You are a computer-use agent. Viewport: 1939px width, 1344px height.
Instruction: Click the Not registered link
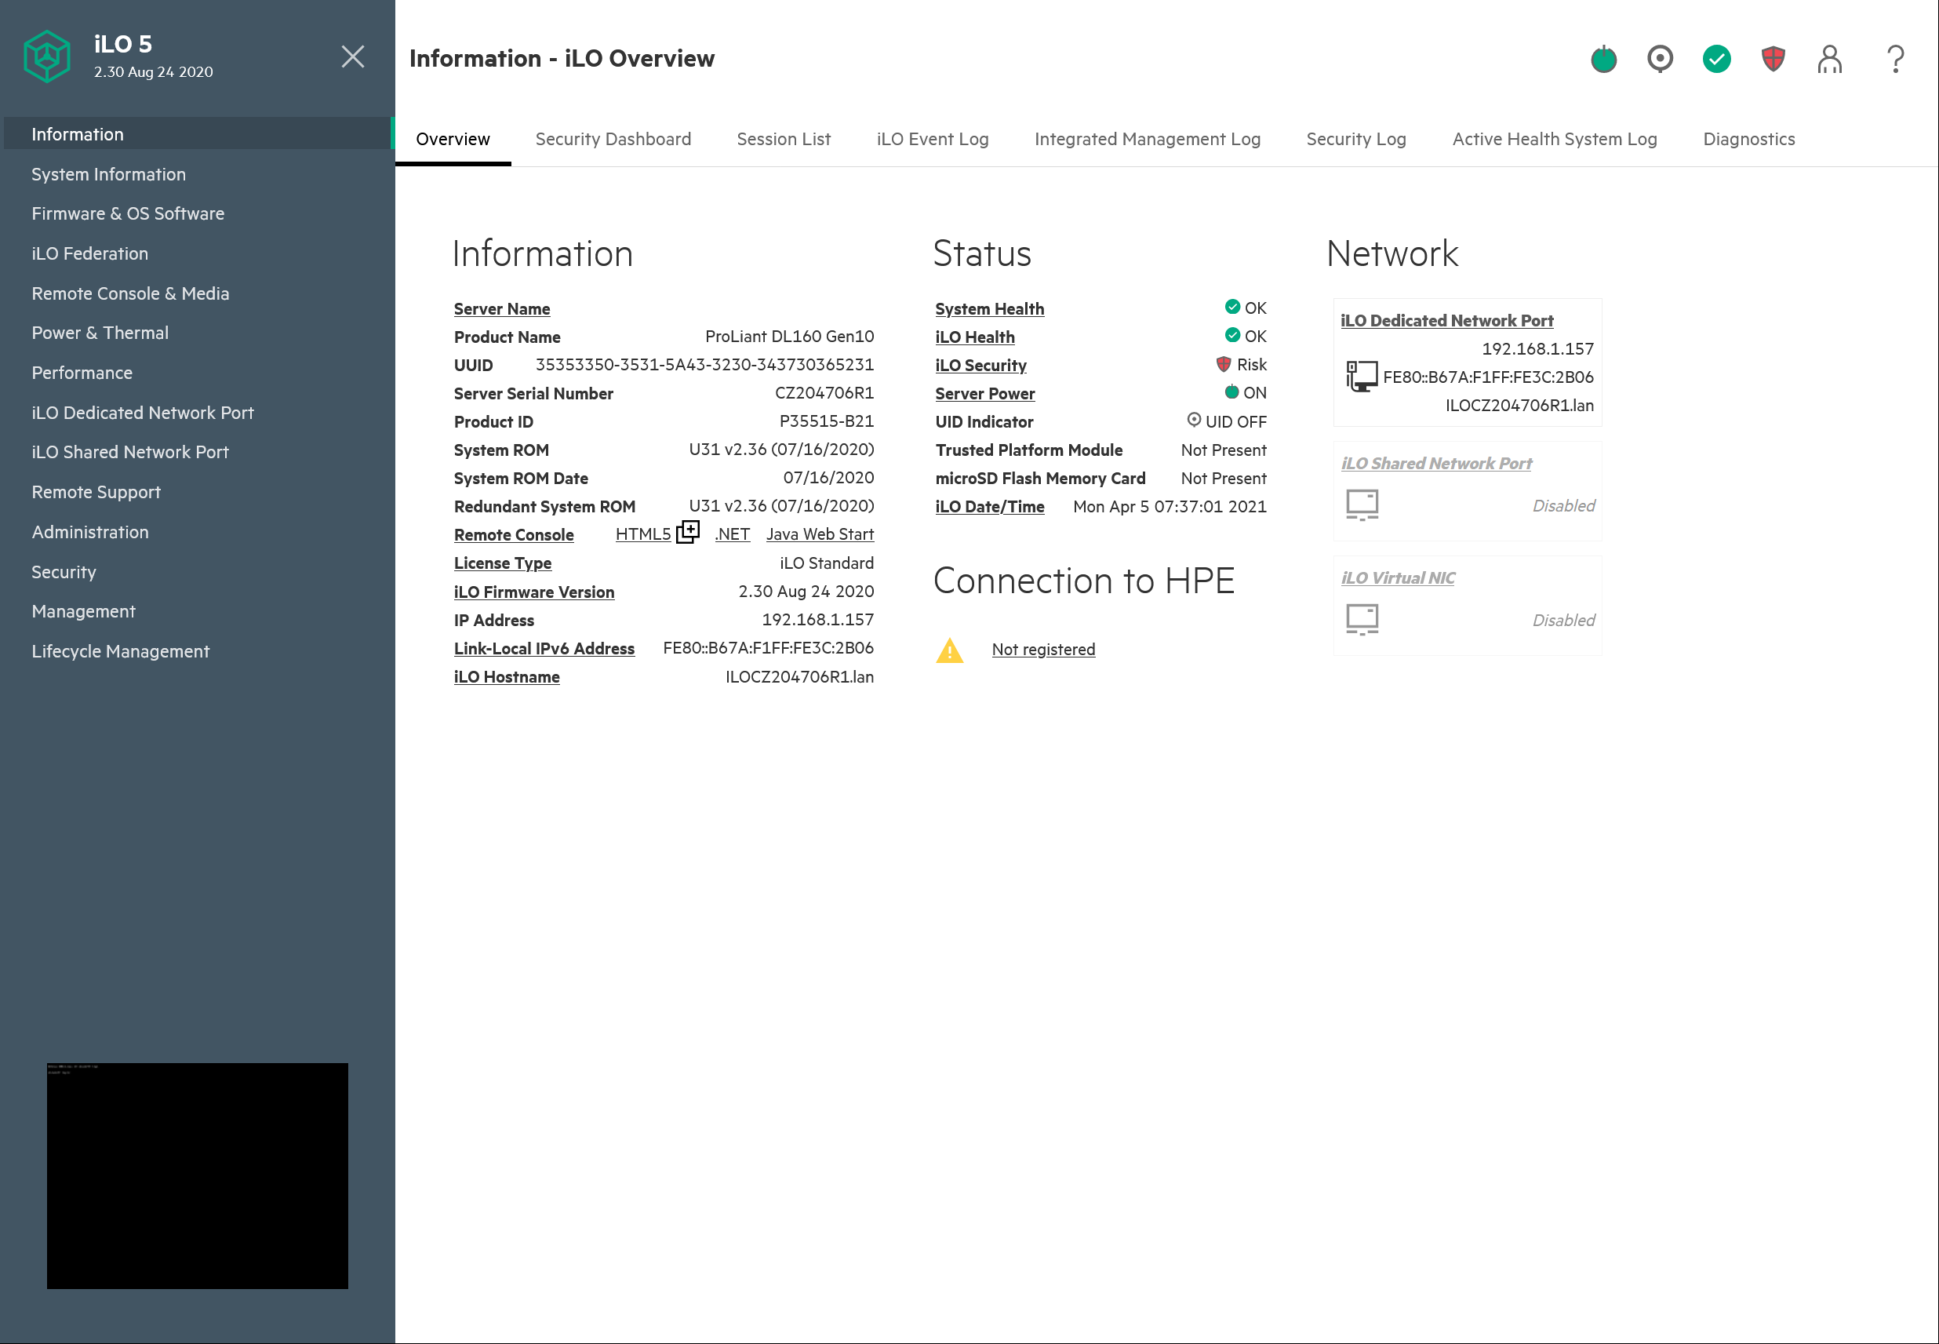click(1042, 650)
